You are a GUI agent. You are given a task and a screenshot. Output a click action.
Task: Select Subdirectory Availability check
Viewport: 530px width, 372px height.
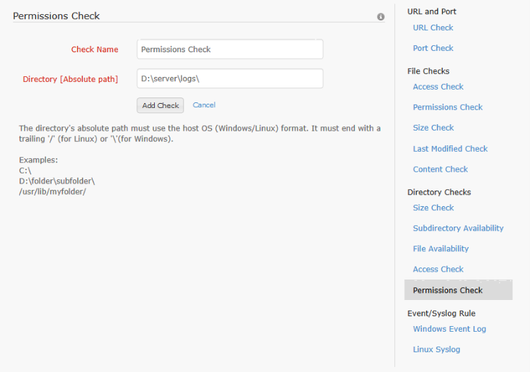[458, 228]
